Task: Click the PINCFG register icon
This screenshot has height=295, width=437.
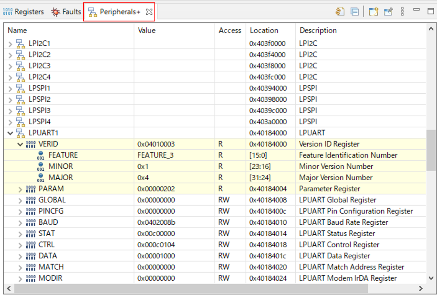Action: [31, 211]
